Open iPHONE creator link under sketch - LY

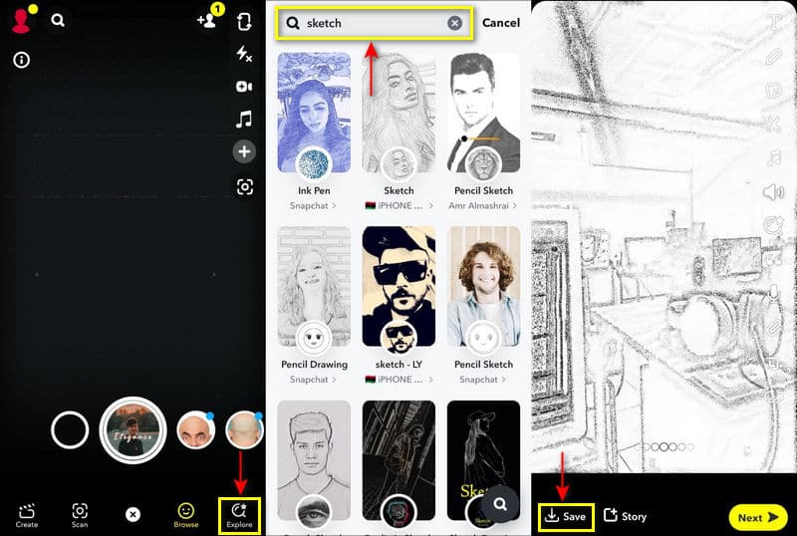tap(399, 380)
